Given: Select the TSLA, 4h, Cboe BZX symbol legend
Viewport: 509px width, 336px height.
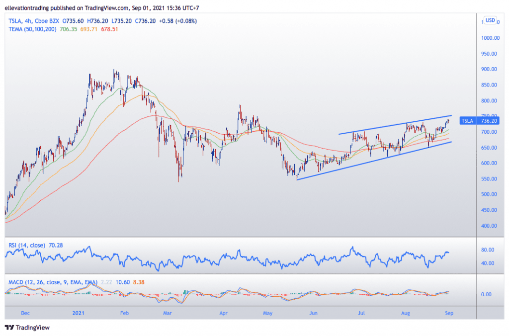Looking at the screenshot, I should 34,21.
